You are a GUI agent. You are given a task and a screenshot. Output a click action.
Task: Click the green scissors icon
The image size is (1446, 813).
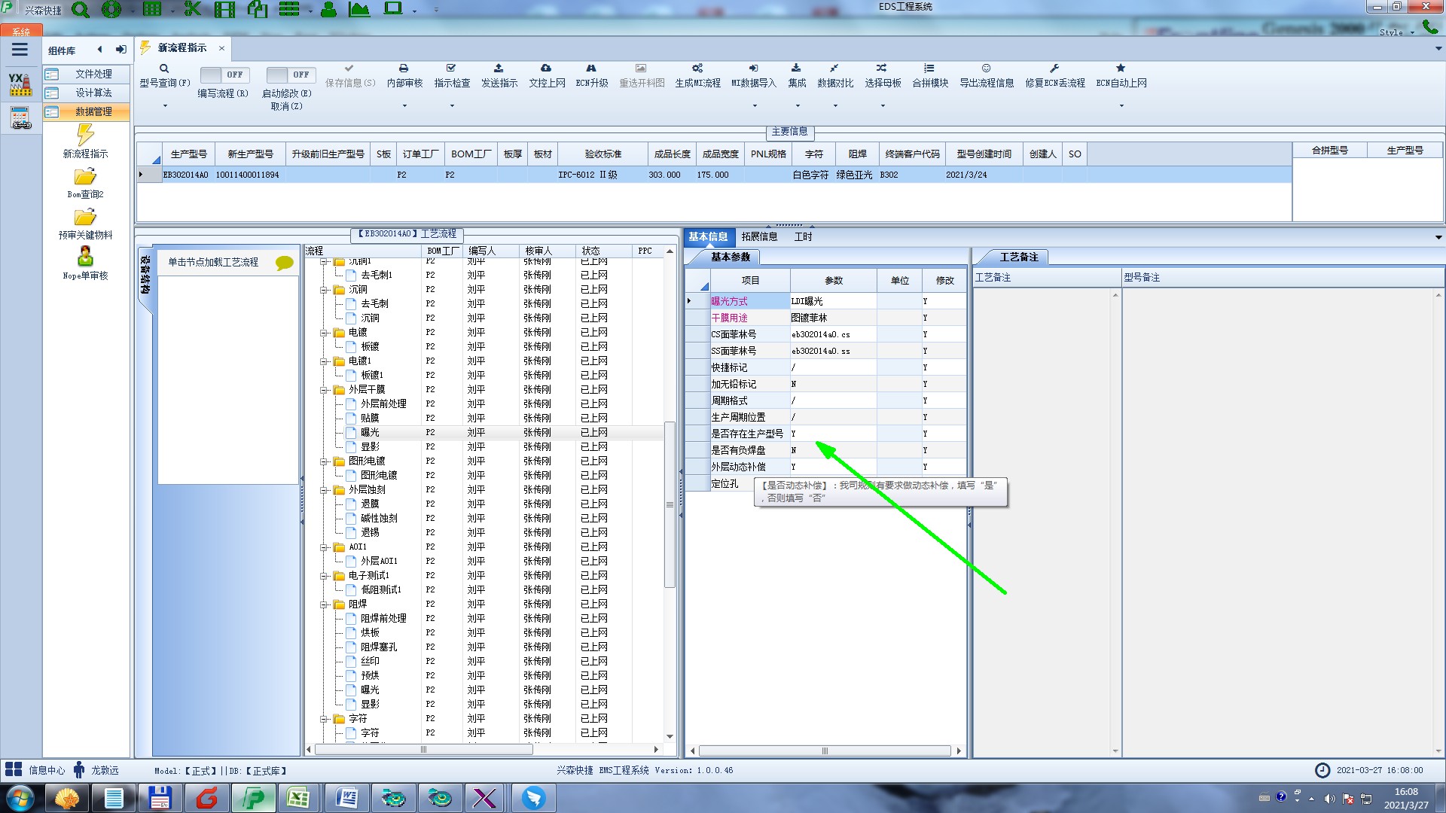[x=193, y=9]
